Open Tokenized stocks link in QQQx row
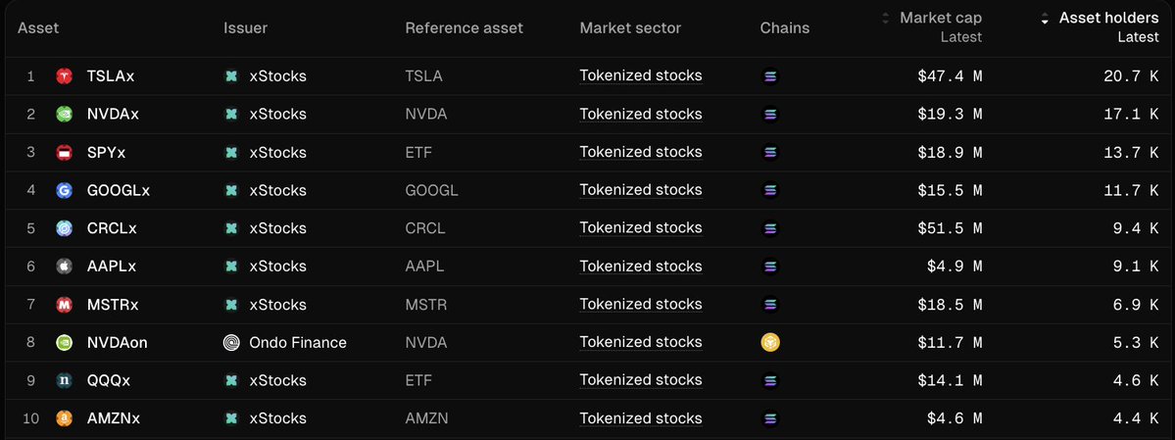The image size is (1175, 440). pos(640,380)
